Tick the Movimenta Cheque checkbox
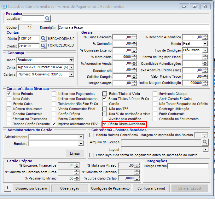The width and height of the screenshot is (215, 199). pyautogui.click(x=155, y=94)
